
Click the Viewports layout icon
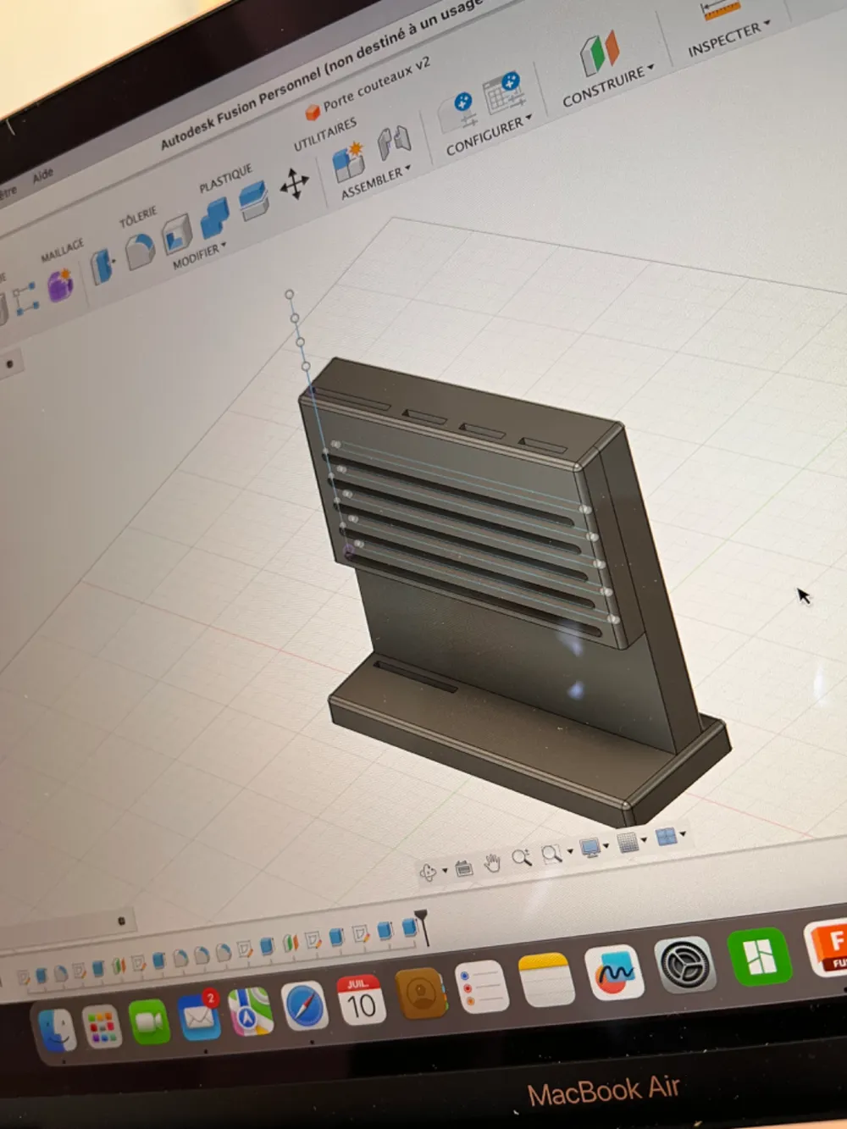pos(667,837)
